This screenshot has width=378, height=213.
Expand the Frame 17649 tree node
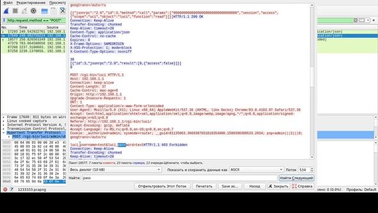[x=4, y=117]
